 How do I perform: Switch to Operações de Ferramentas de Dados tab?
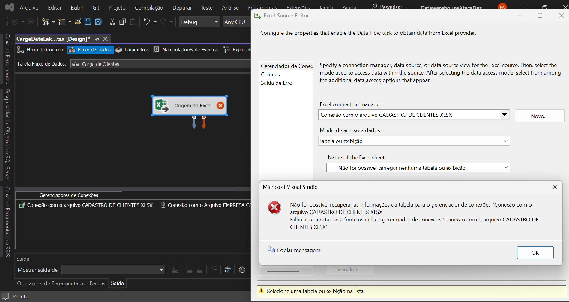coord(61,283)
